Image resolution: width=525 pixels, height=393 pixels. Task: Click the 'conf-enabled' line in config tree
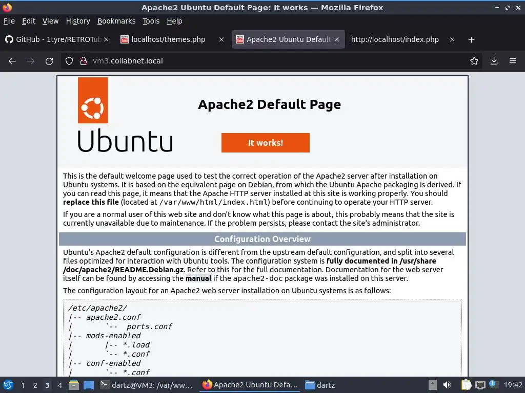pyautogui.click(x=113, y=363)
